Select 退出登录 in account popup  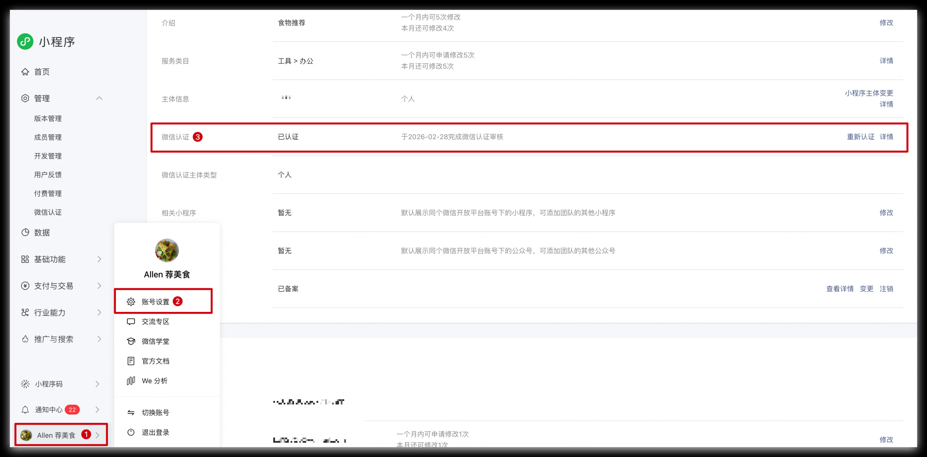(x=155, y=432)
